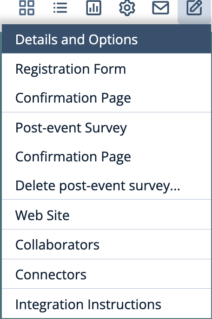This screenshot has width=212, height=319.
Task: Click the bulleted list view icon
Action: (60, 8)
